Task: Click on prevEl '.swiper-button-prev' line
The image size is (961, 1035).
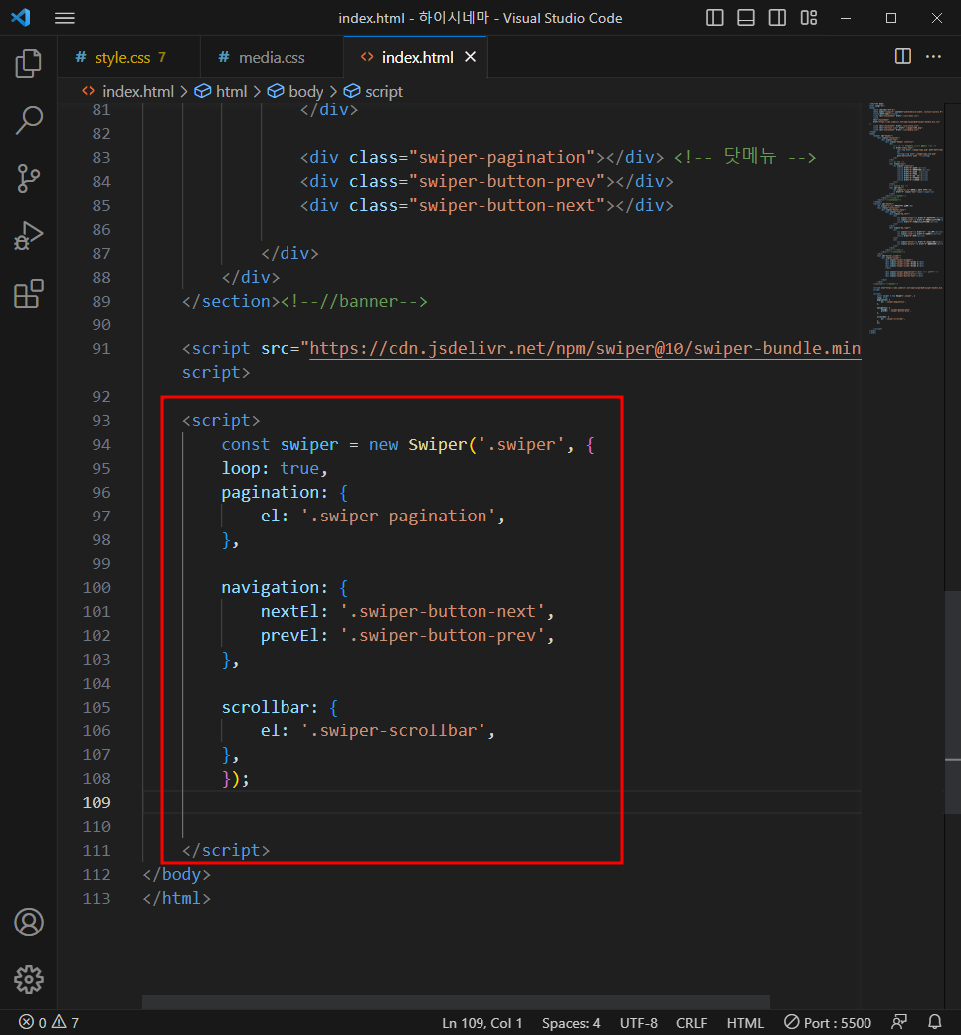Action: 407,635
